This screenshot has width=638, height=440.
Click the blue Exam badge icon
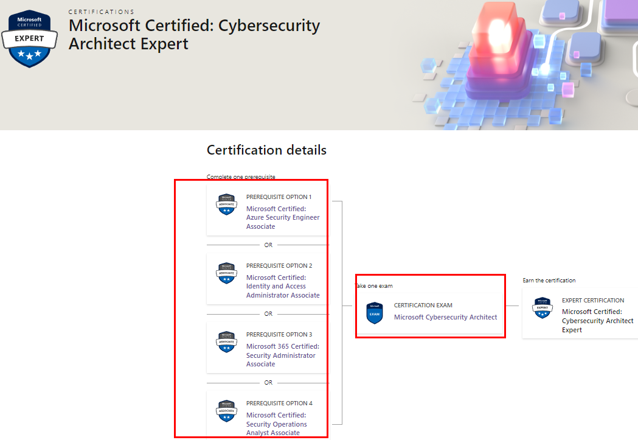point(374,313)
